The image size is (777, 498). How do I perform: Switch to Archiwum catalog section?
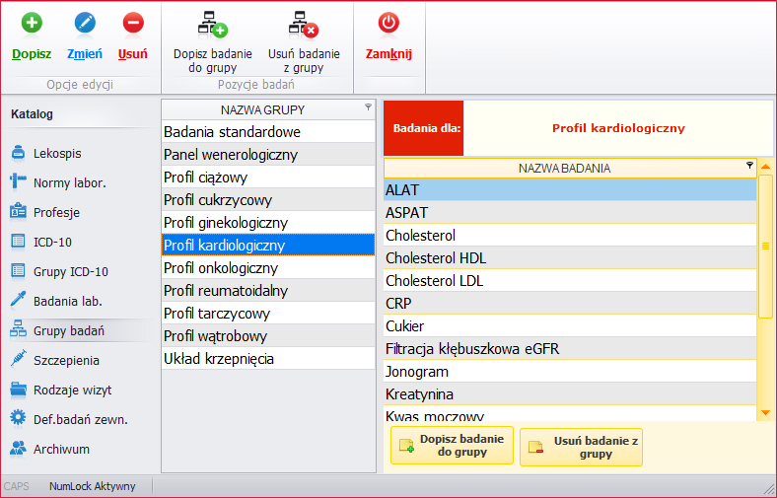click(61, 449)
